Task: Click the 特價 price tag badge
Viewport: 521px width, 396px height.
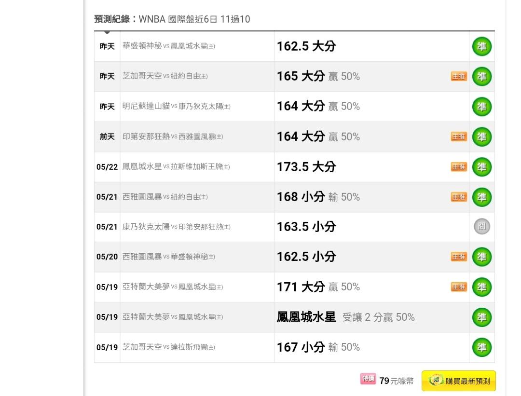Action: (368, 379)
